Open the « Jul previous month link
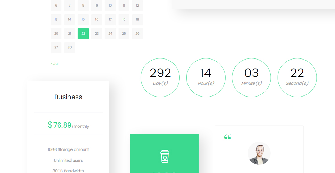The width and height of the screenshot is (335, 173). [x=55, y=63]
